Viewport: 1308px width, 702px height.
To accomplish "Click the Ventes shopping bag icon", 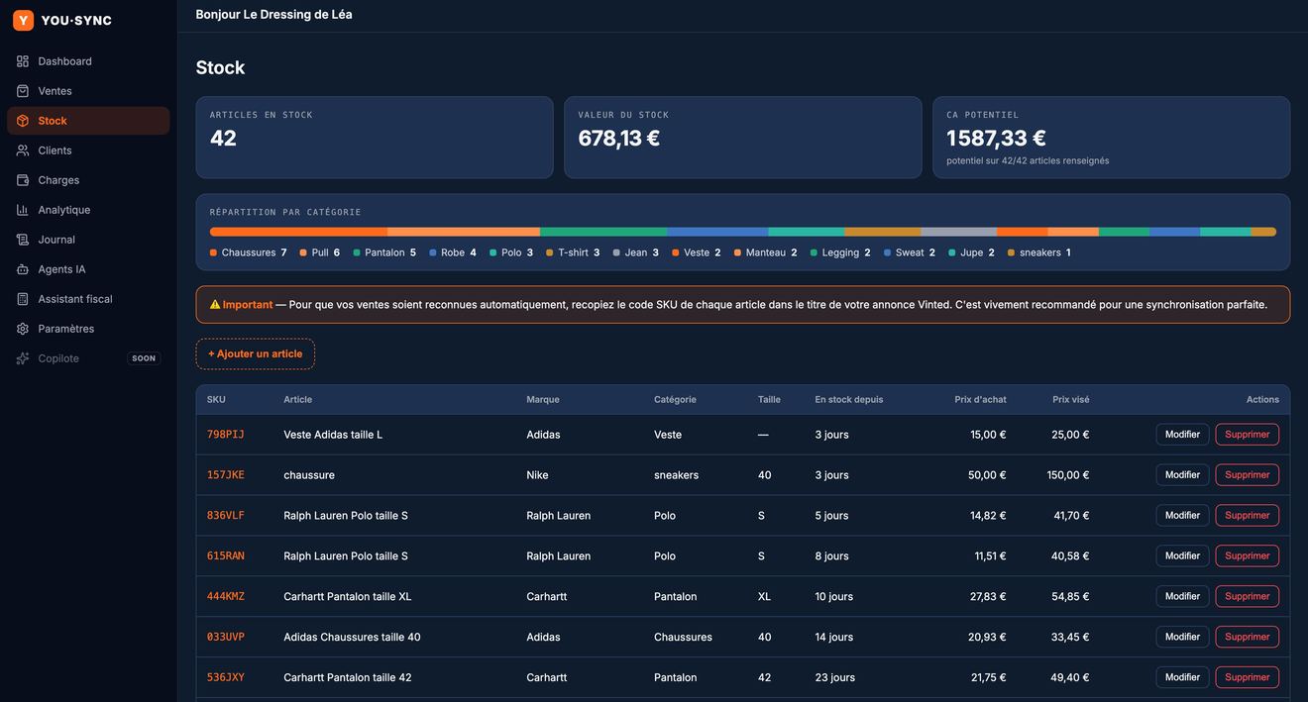I will [23, 91].
